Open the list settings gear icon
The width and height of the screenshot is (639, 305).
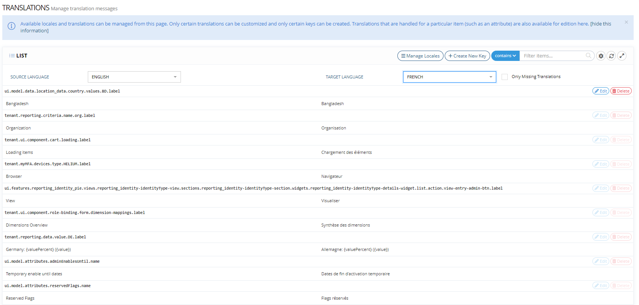601,56
